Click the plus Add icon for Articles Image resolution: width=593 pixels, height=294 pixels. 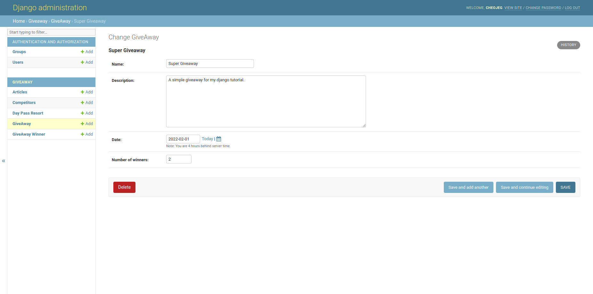click(83, 92)
